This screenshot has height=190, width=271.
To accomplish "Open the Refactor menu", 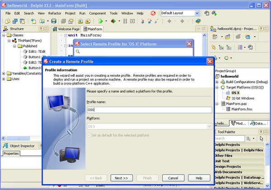I will point(55,13).
